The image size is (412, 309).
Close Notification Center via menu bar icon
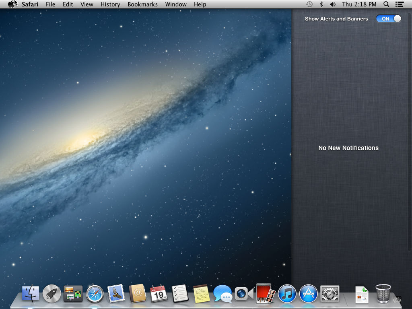(399, 4)
